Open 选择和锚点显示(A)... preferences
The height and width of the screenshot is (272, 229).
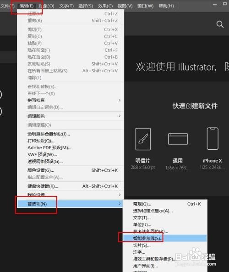pyautogui.click(x=165, y=211)
